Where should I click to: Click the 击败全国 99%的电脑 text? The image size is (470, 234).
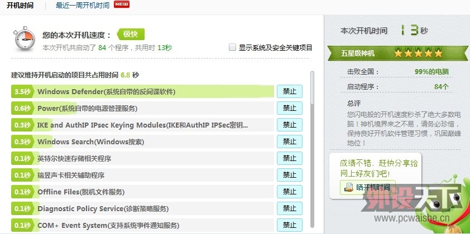[x=398, y=71]
